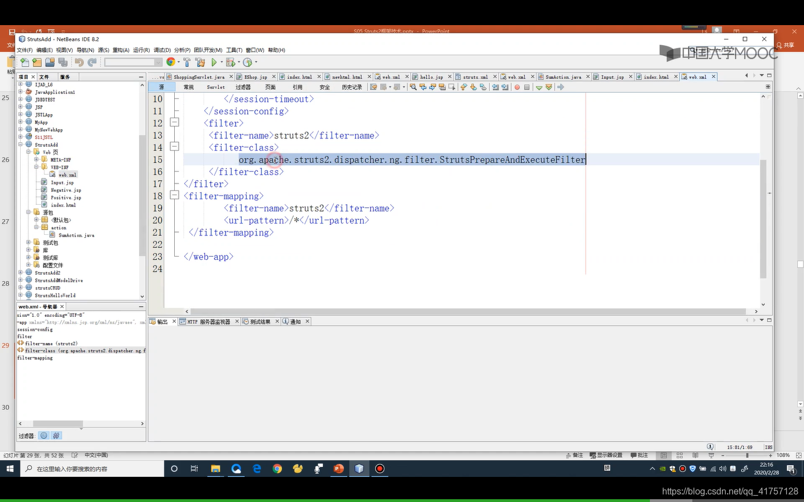The image size is (804, 502).
Task: Open the 历史记录 view
Action: click(352, 87)
